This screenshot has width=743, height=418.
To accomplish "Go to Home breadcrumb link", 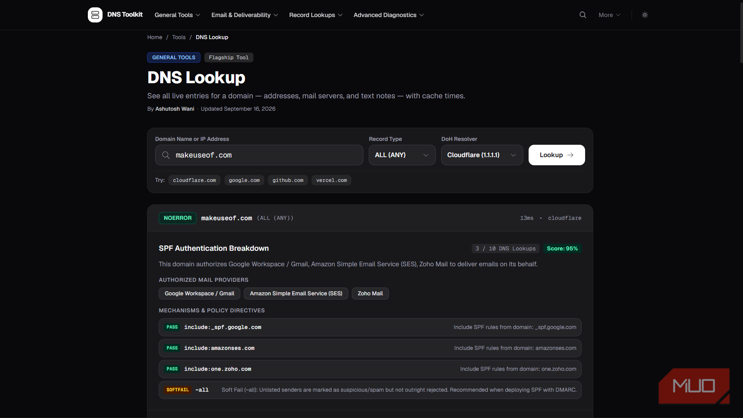I will pyautogui.click(x=155, y=37).
